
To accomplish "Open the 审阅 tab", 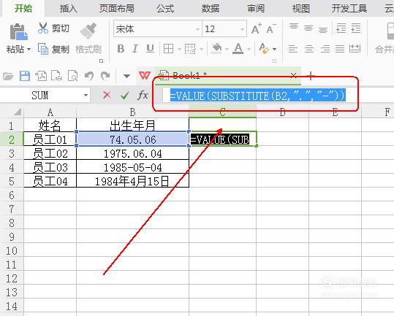I will coord(256,8).
